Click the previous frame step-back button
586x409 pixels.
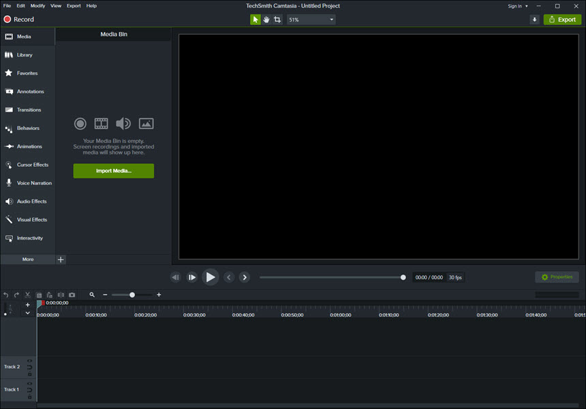pos(175,277)
